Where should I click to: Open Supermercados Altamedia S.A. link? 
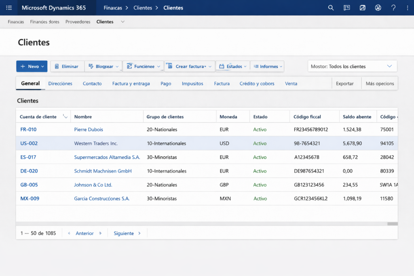coord(107,157)
